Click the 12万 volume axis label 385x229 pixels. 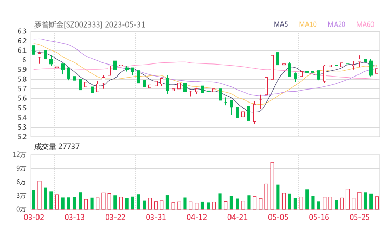tap(20, 155)
